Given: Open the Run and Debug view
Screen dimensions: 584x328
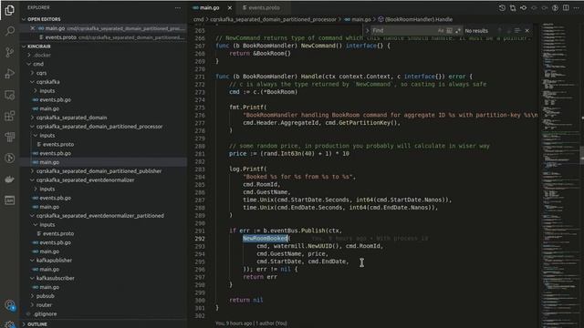Looking at the screenshot, I should point(10,73).
